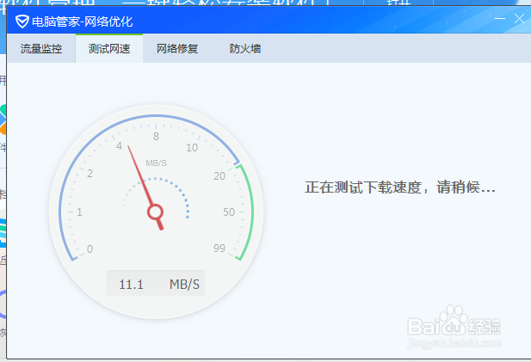
Task: Open the 防火墙 tab
Action: [245, 49]
